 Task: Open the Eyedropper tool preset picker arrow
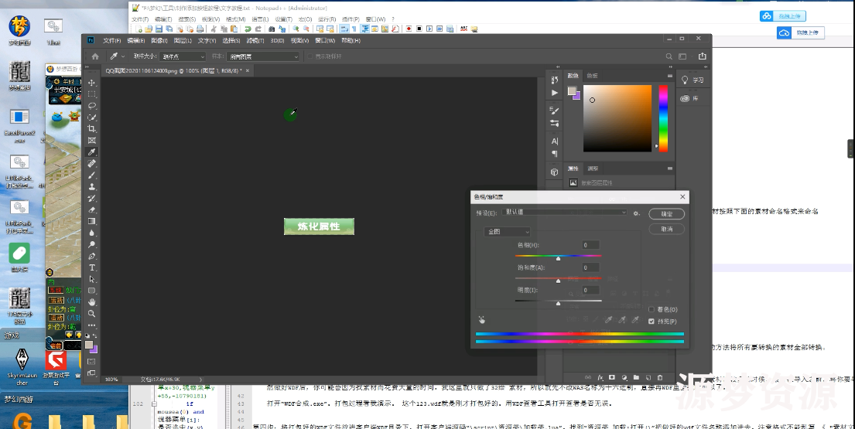click(123, 56)
